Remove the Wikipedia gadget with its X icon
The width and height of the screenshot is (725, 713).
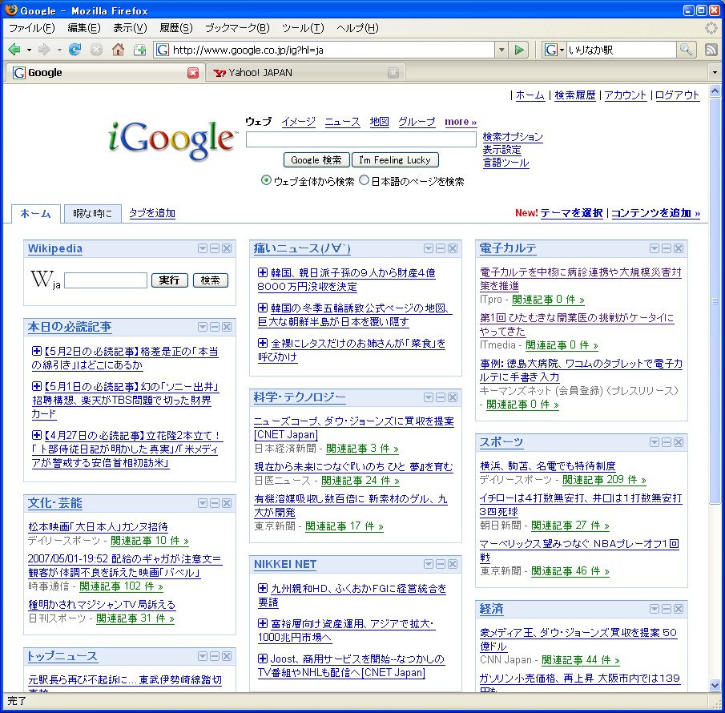coord(227,248)
